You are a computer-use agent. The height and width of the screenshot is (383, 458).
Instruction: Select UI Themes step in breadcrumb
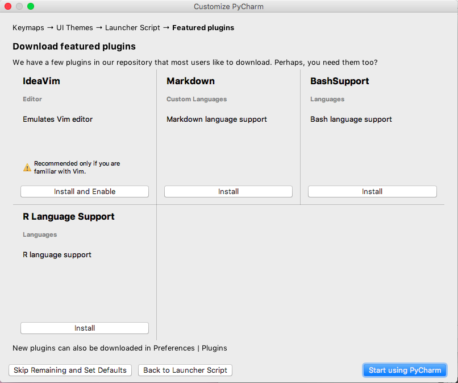click(74, 27)
